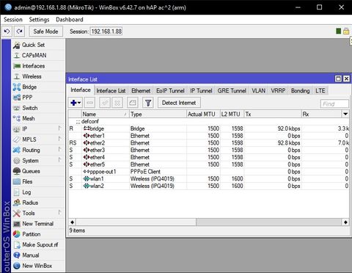
Task: Sort by the Actual MTU column header
Action: pyautogui.click(x=203, y=114)
